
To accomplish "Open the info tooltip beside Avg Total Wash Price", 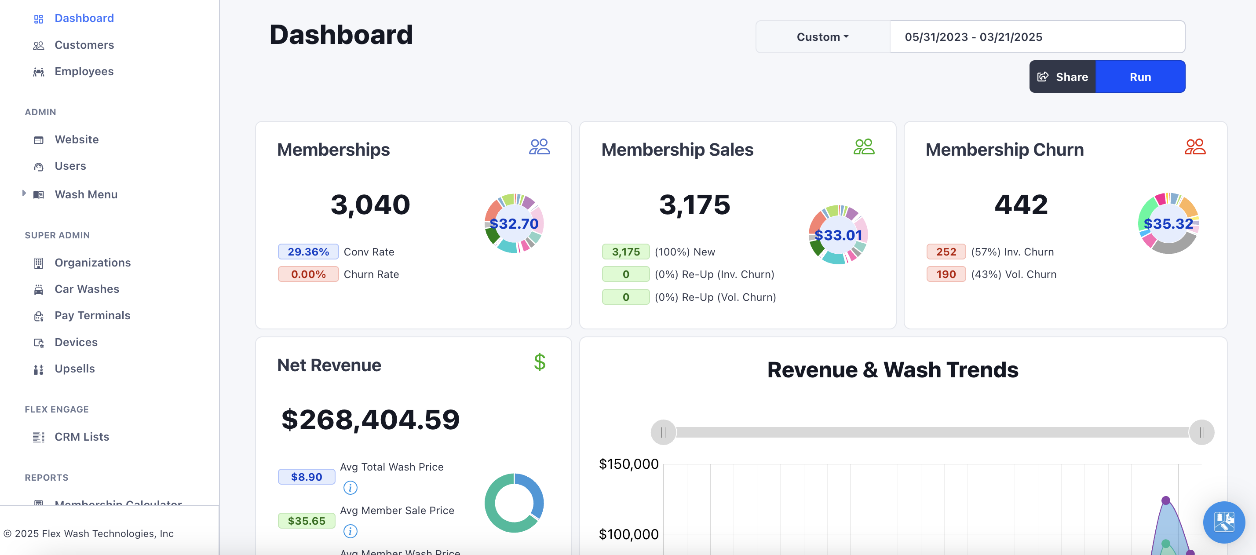I will point(351,487).
